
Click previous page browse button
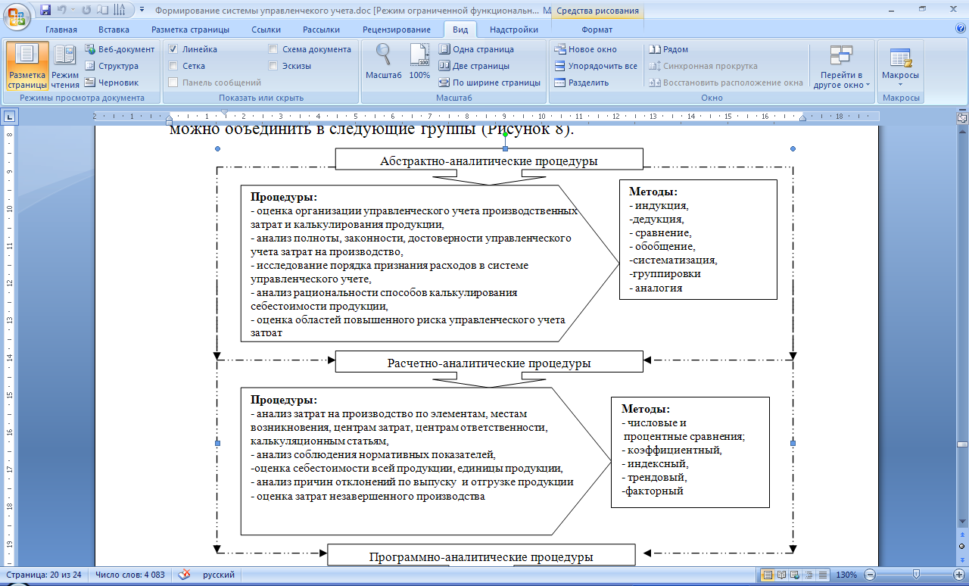(962, 536)
